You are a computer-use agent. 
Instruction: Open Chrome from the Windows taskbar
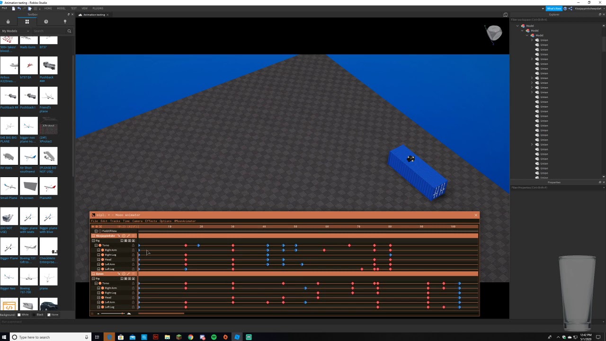(x=190, y=337)
